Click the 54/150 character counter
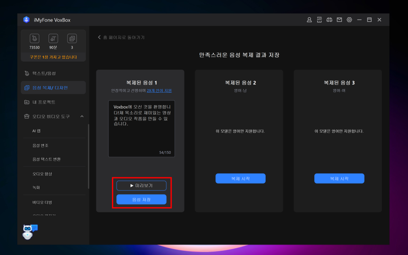Image resolution: width=408 pixels, height=255 pixels. point(165,152)
